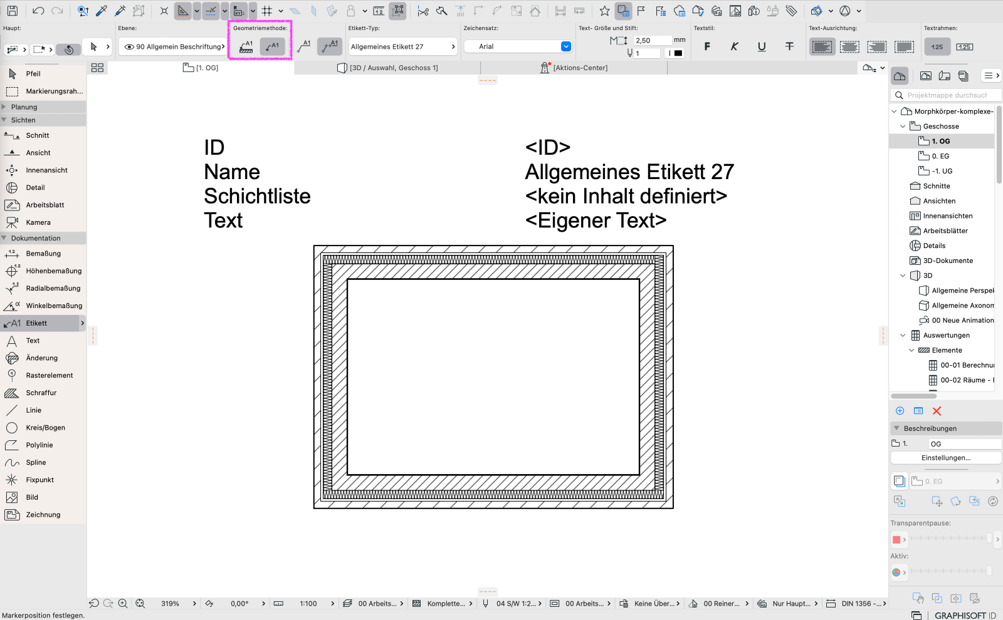The height and width of the screenshot is (620, 1003).
Task: Collapse the Auswertungen tree node
Action: [x=903, y=336]
